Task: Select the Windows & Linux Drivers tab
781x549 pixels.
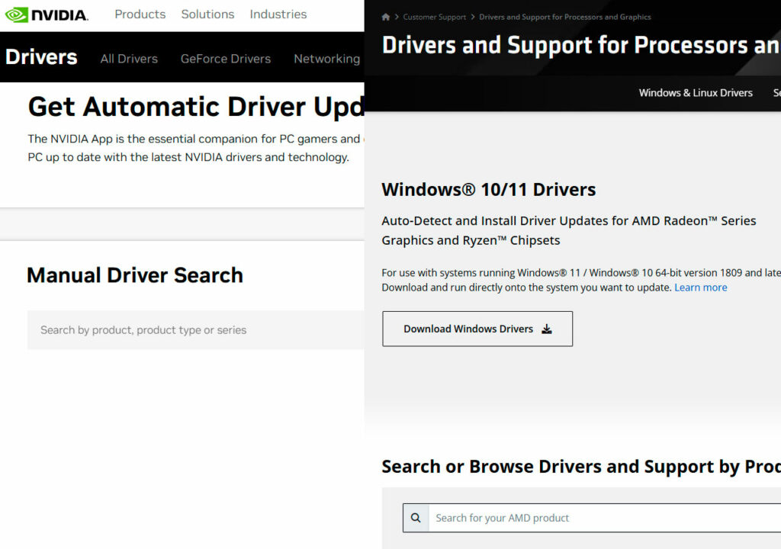Action: (695, 93)
